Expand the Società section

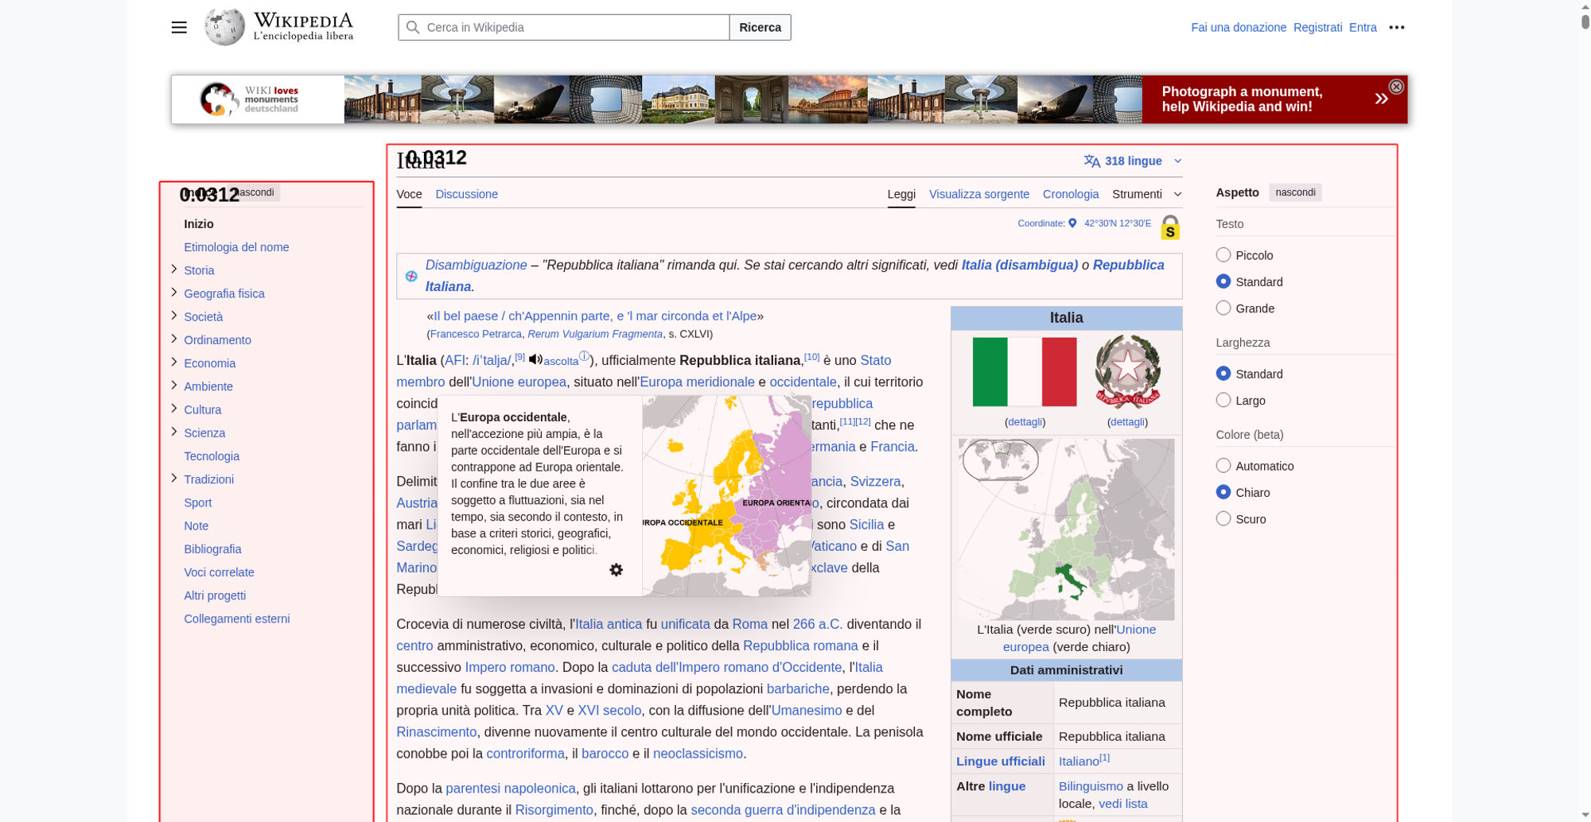pos(173,316)
